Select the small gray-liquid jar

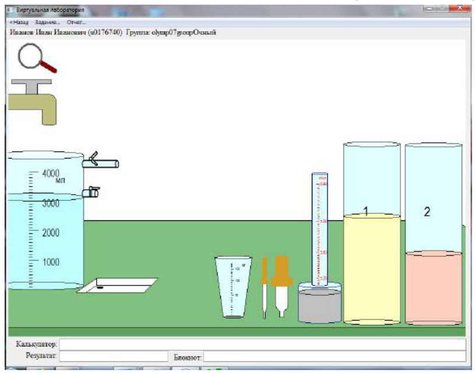coord(319,303)
